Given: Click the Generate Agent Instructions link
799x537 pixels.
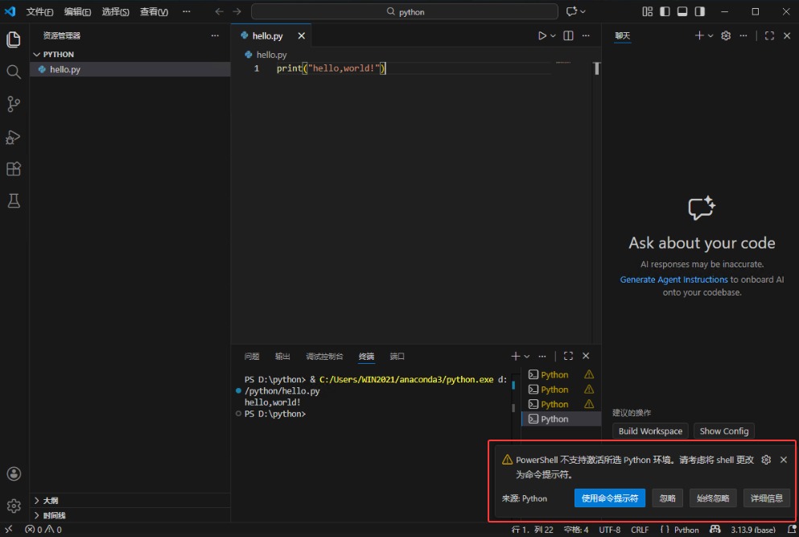Looking at the screenshot, I should pos(673,279).
